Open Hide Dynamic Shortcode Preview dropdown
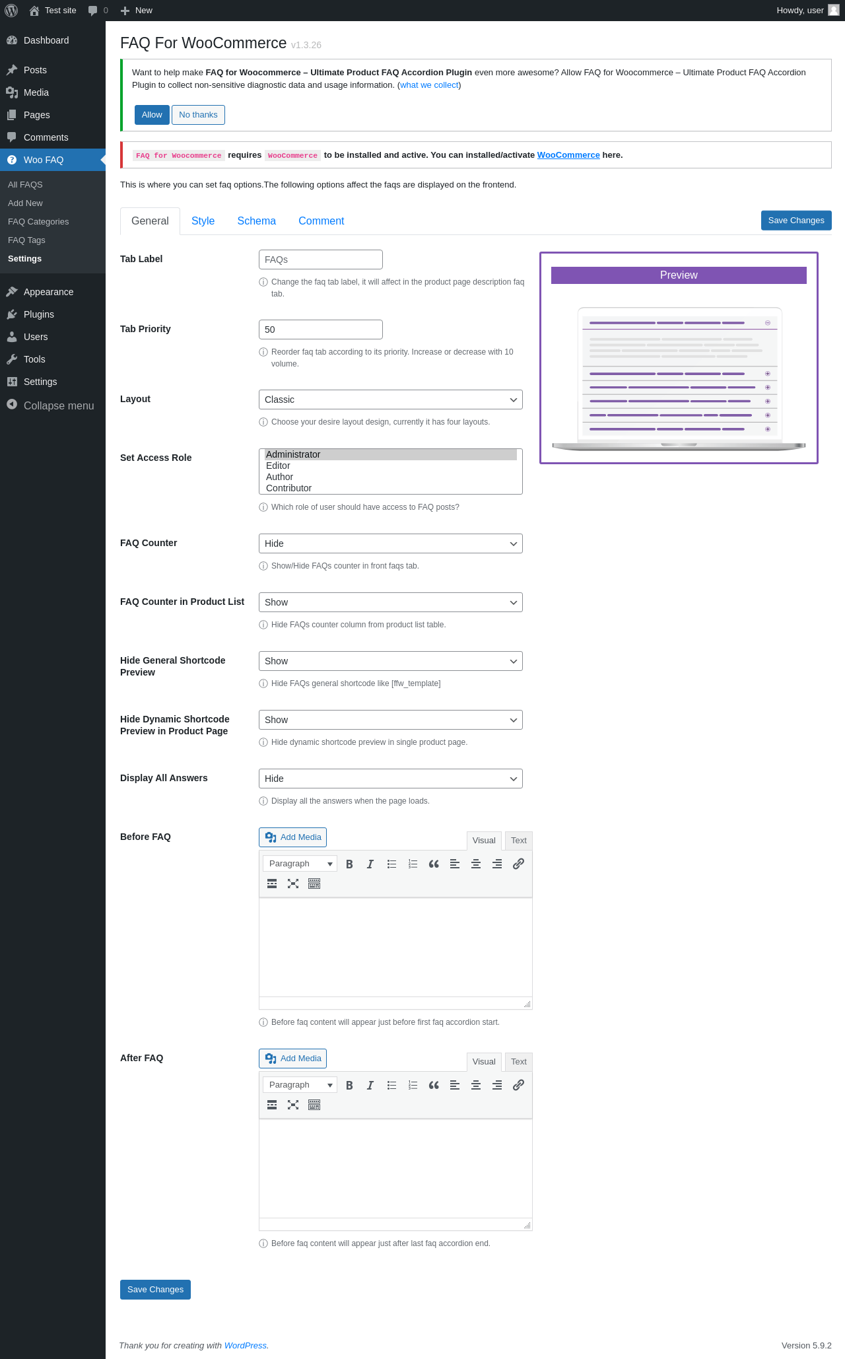 tap(391, 720)
